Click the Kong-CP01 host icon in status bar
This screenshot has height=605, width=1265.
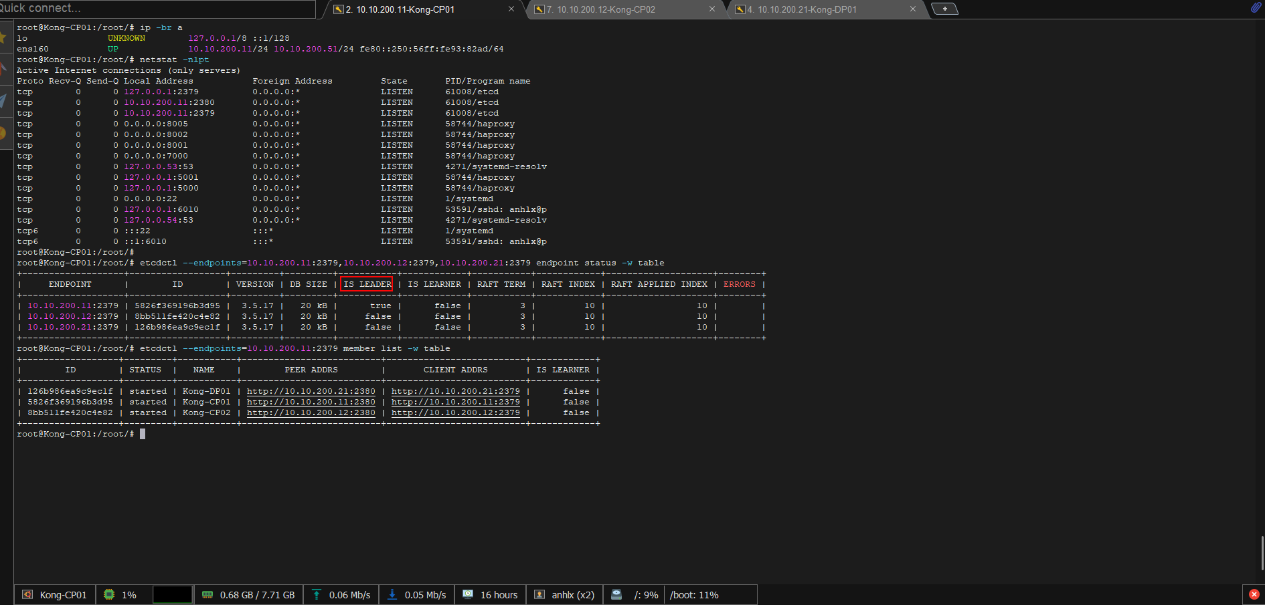[x=27, y=594]
